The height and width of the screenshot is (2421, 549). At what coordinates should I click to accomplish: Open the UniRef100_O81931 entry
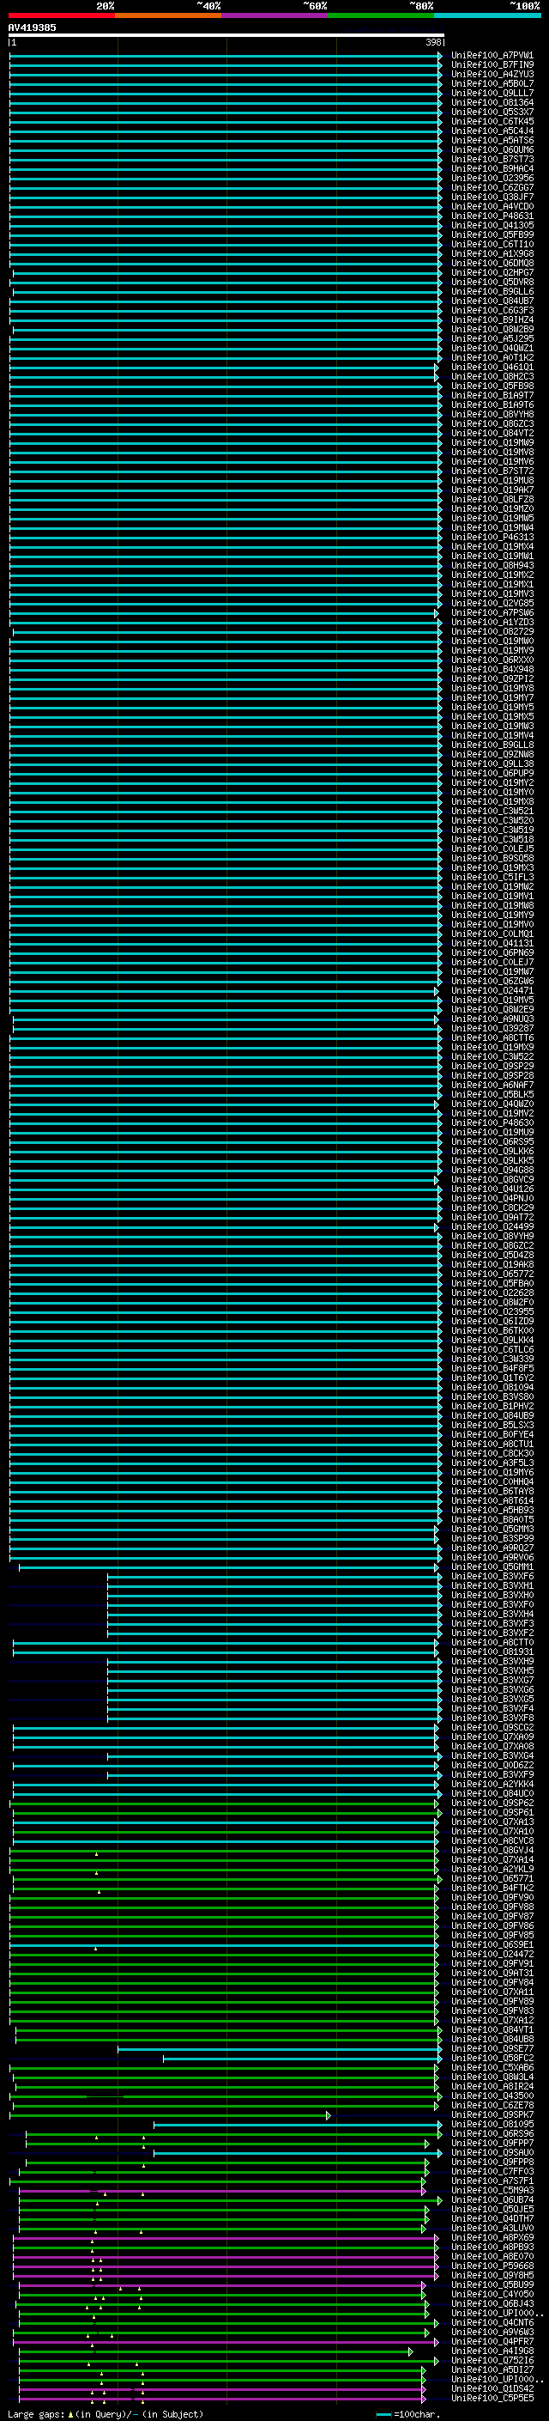[x=492, y=1652]
